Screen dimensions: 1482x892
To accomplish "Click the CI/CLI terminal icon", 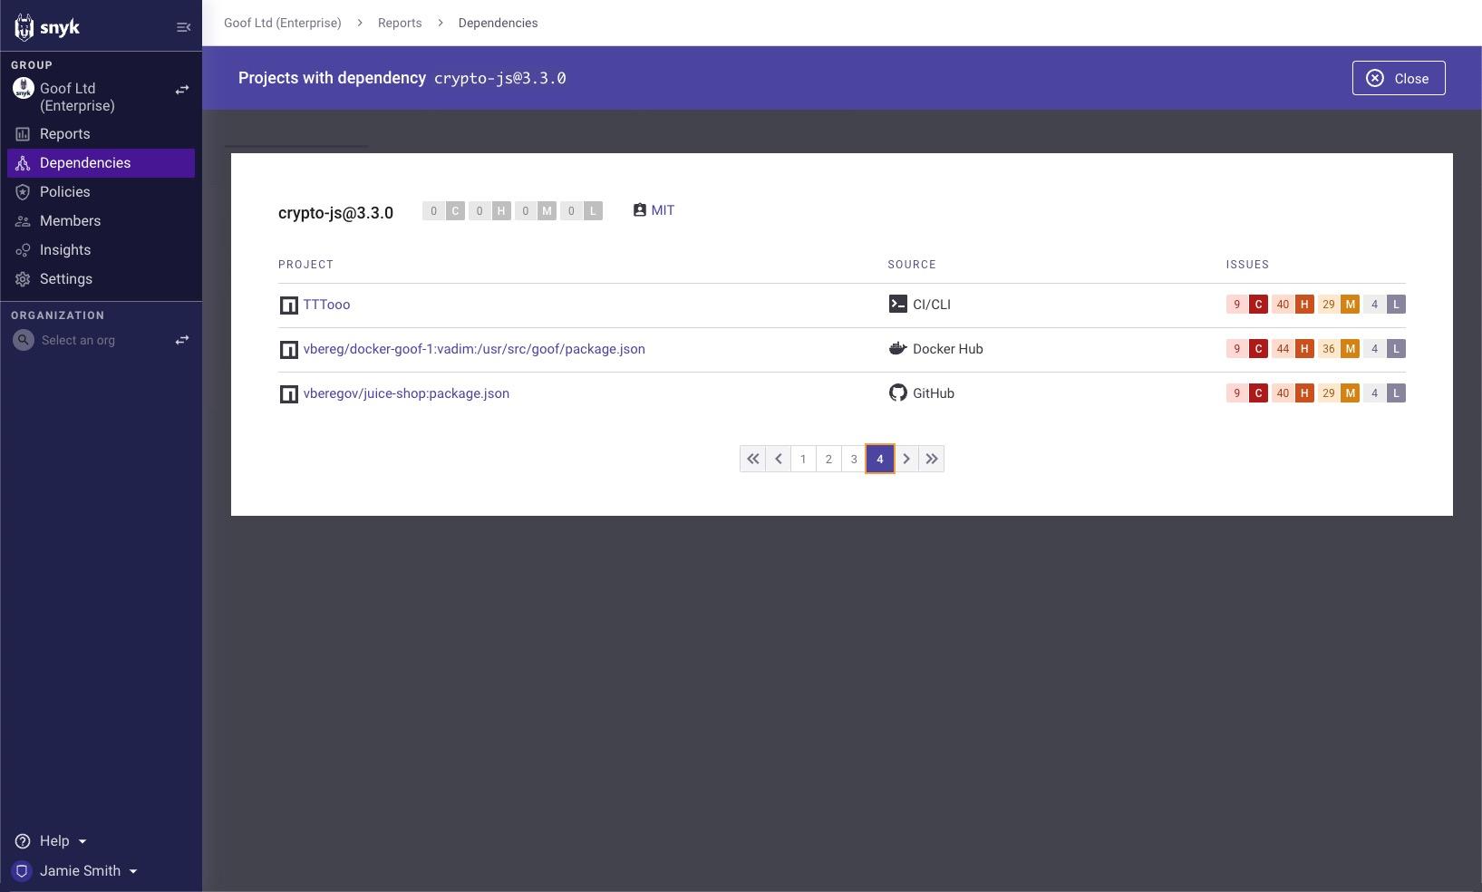I will tap(897, 304).
